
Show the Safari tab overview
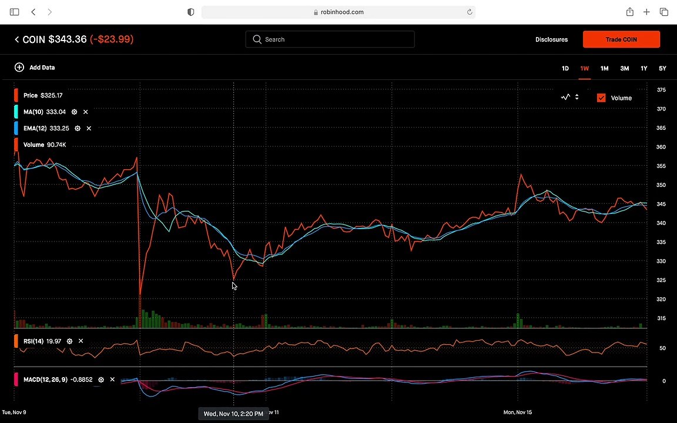point(664,12)
